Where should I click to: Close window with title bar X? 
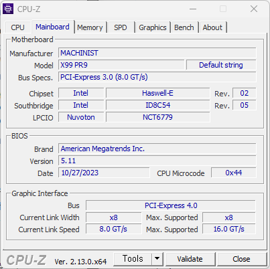point(254,9)
